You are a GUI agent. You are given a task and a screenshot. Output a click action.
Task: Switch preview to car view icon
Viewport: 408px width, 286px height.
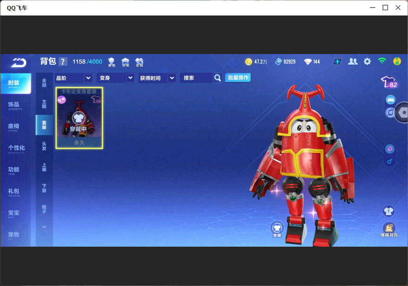point(391,100)
